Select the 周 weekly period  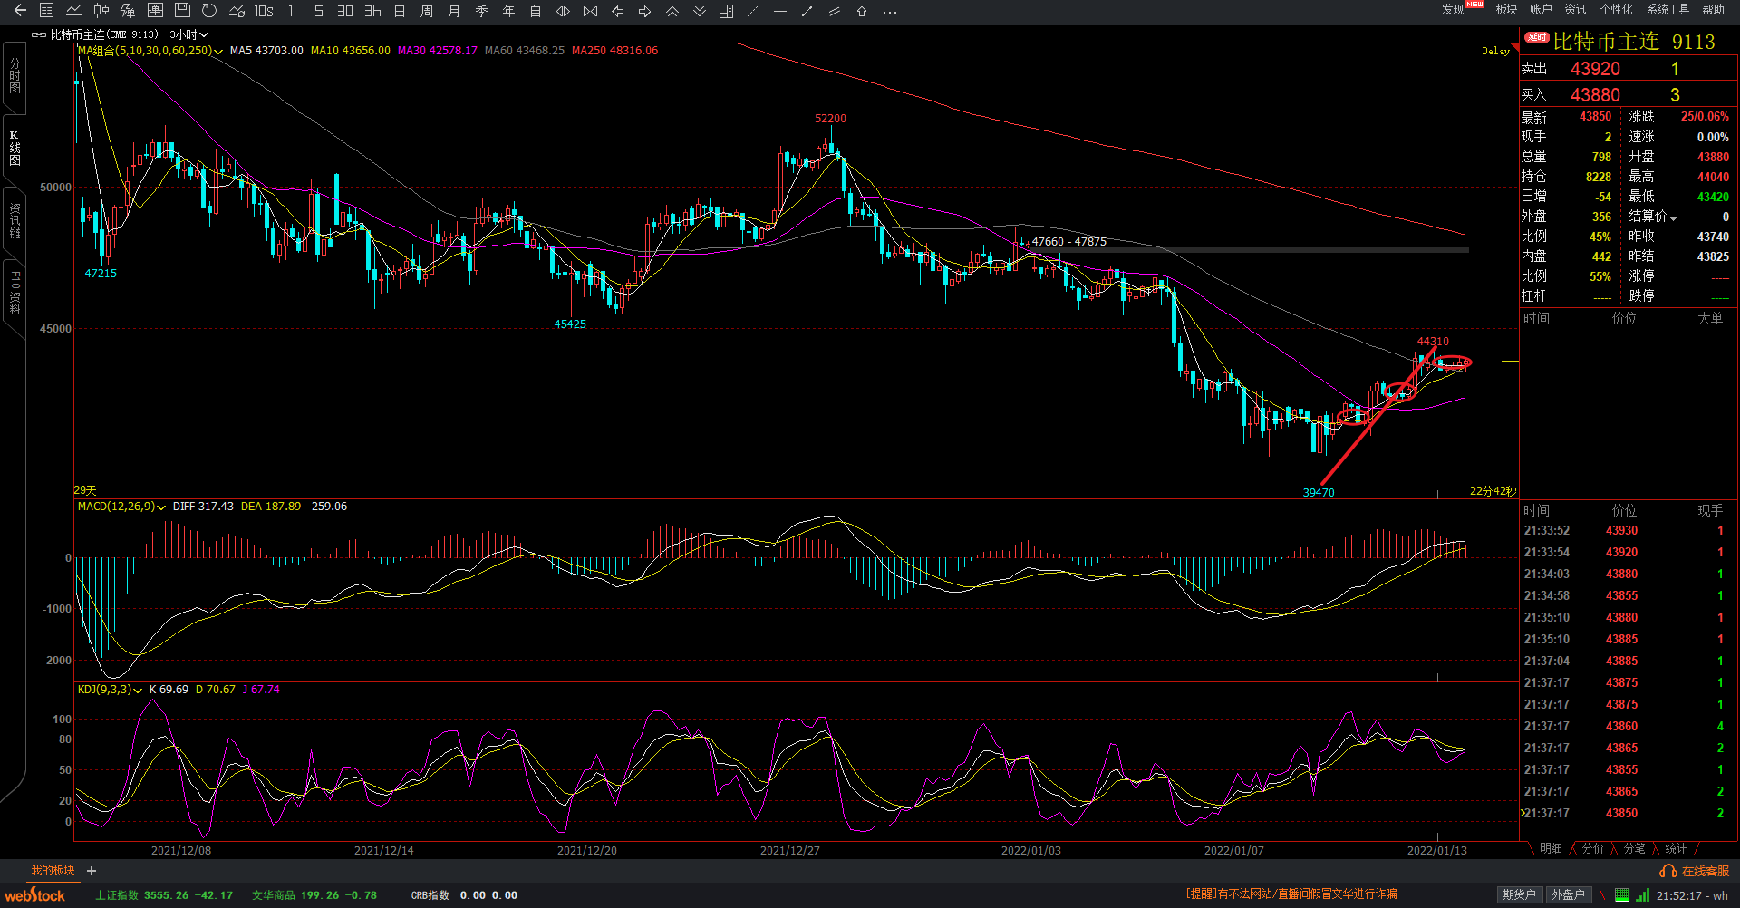tap(427, 12)
